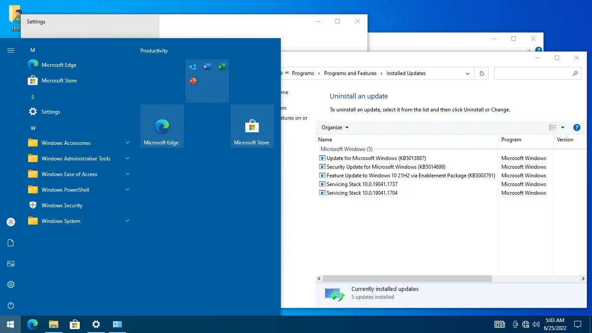Screen dimensions: 592x333
Task: Open Documents from the Start left rail
Action: (11, 243)
